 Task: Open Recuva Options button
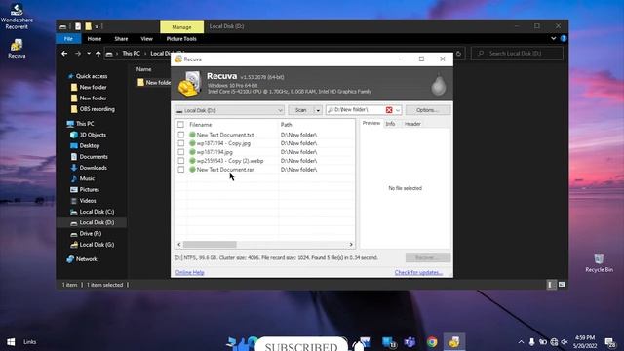tap(427, 110)
